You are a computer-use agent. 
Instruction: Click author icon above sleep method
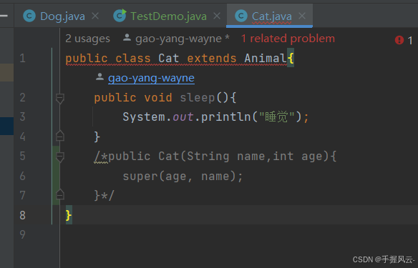coord(99,77)
